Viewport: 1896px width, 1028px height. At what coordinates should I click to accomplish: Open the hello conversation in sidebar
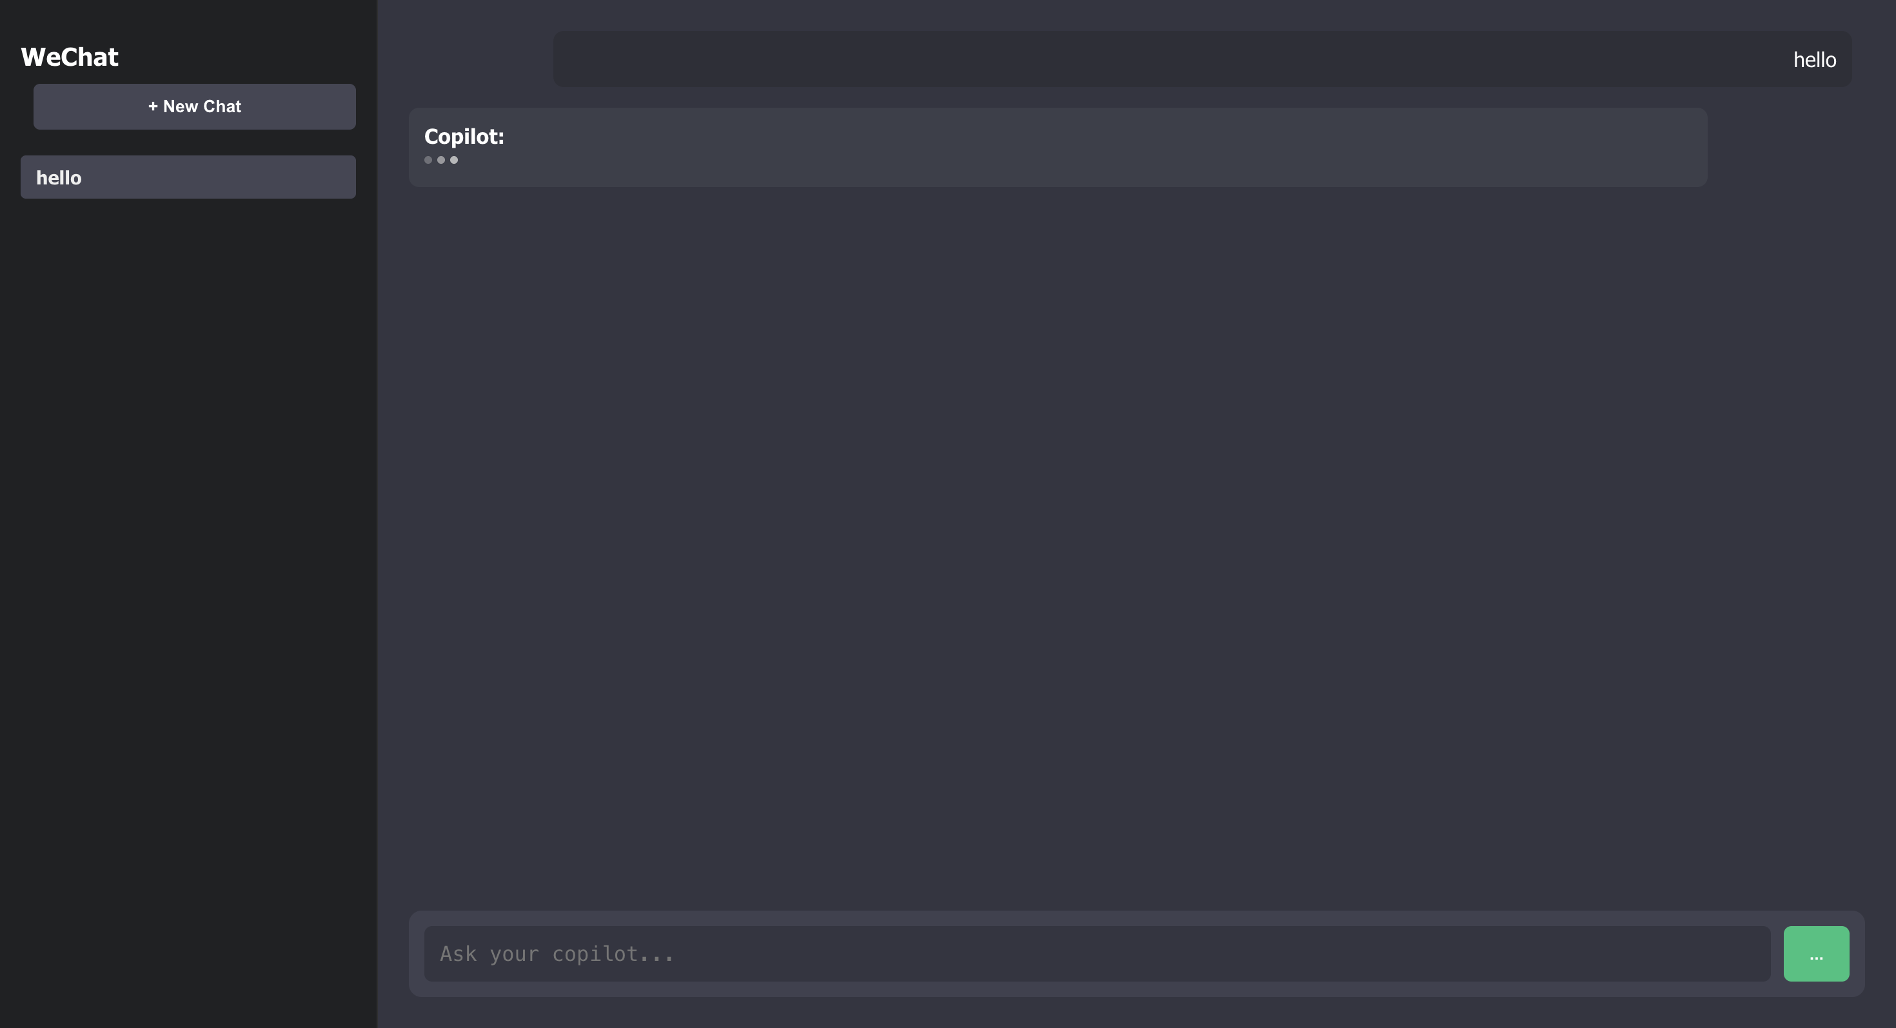[x=188, y=177]
